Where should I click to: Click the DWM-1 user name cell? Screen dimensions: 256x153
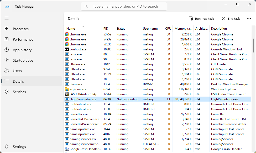148,84
